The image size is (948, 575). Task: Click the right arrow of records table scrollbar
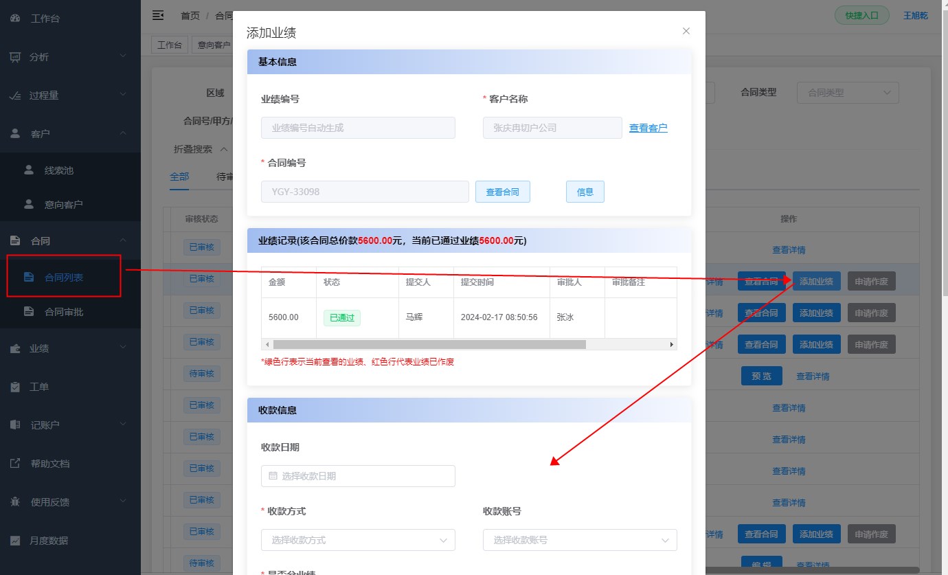tap(672, 344)
